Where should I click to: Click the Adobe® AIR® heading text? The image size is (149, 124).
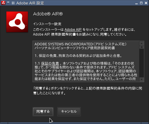[48, 14]
